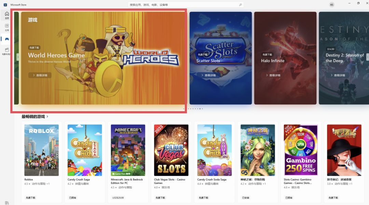Select the Gaming controller icon in sidebar
Viewport: 369px width, 205px height.
tap(7, 39)
